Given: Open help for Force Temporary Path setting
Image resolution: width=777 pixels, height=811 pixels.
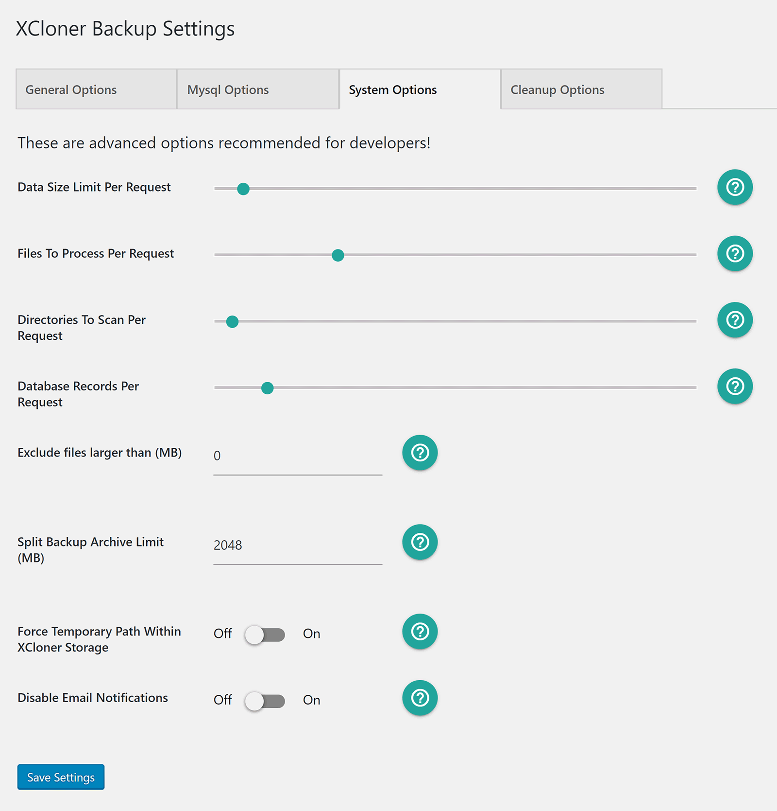Looking at the screenshot, I should tap(420, 632).
